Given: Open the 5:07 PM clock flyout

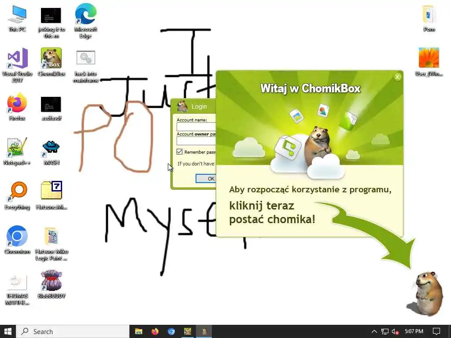Looking at the screenshot, I should tap(414, 331).
